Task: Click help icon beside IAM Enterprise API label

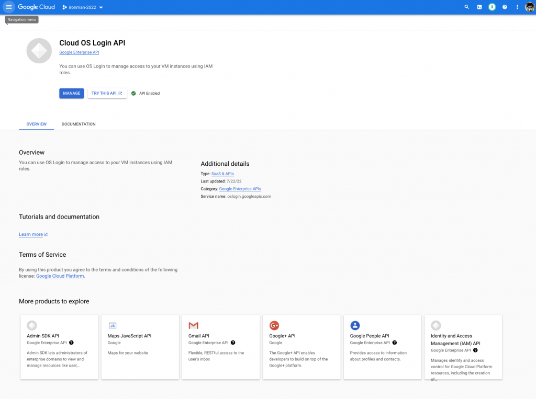Action: (475, 350)
